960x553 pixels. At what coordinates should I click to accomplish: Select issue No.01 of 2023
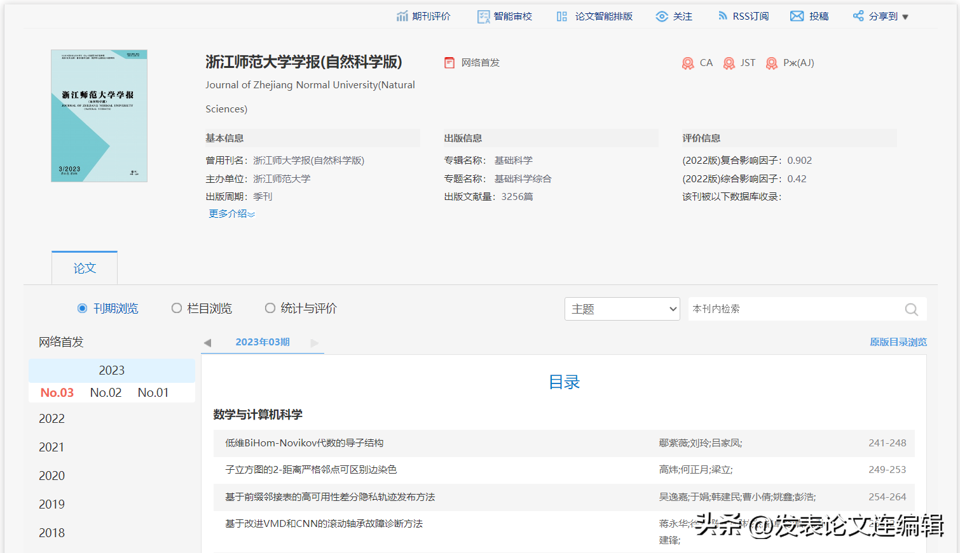click(153, 392)
